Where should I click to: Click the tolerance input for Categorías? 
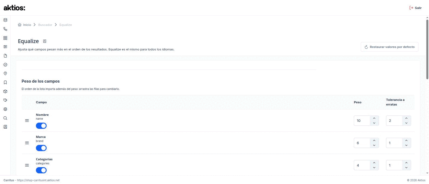click(394, 165)
